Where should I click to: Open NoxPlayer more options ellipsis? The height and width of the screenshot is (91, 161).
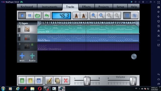pyautogui.click(x=159, y=40)
